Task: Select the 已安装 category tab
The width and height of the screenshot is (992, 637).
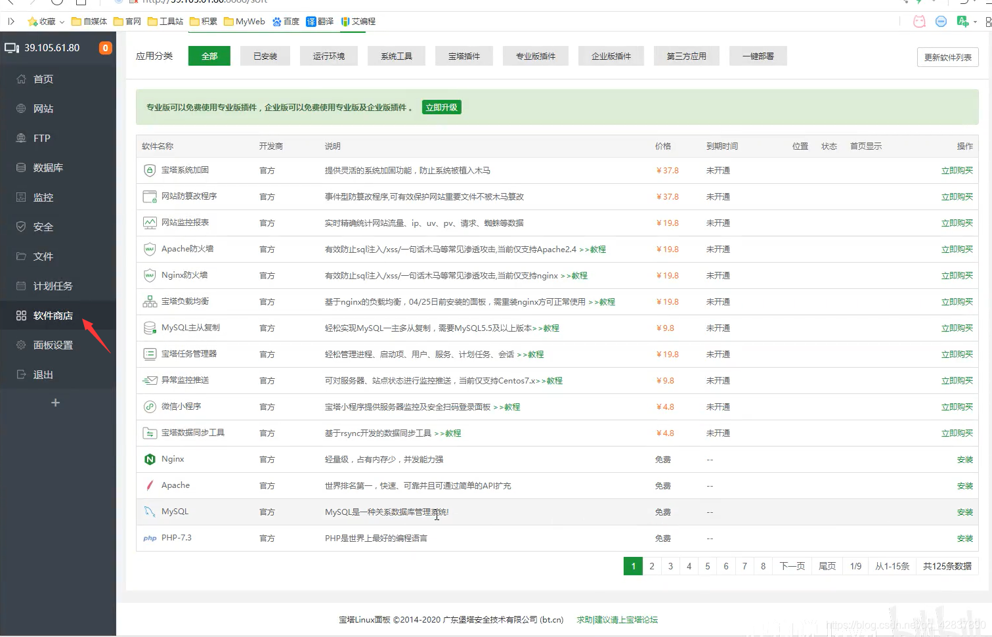Action: click(265, 56)
